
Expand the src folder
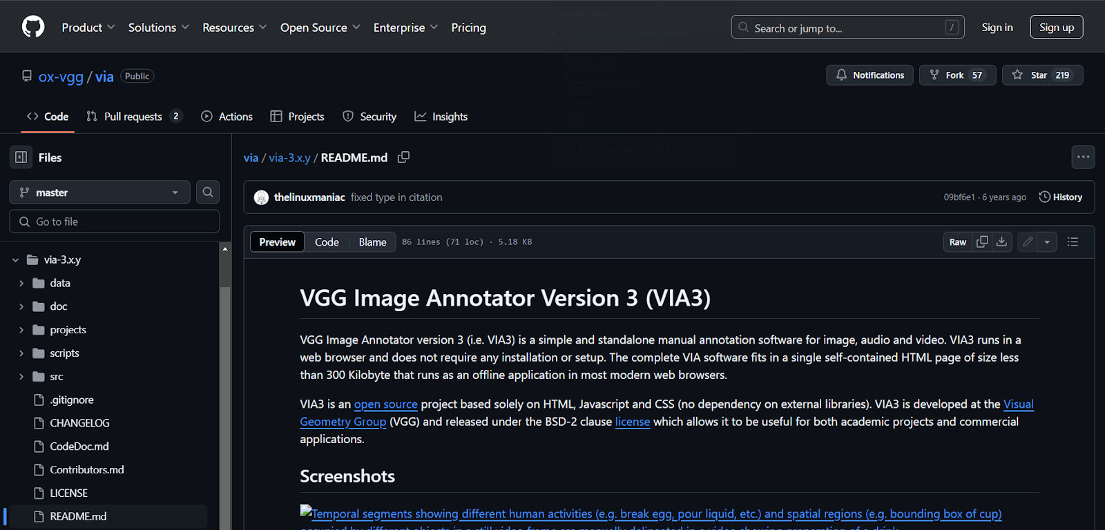tap(21, 377)
